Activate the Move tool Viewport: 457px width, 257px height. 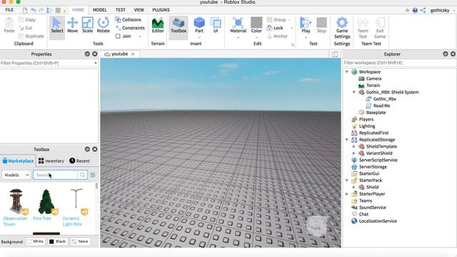pos(72,26)
